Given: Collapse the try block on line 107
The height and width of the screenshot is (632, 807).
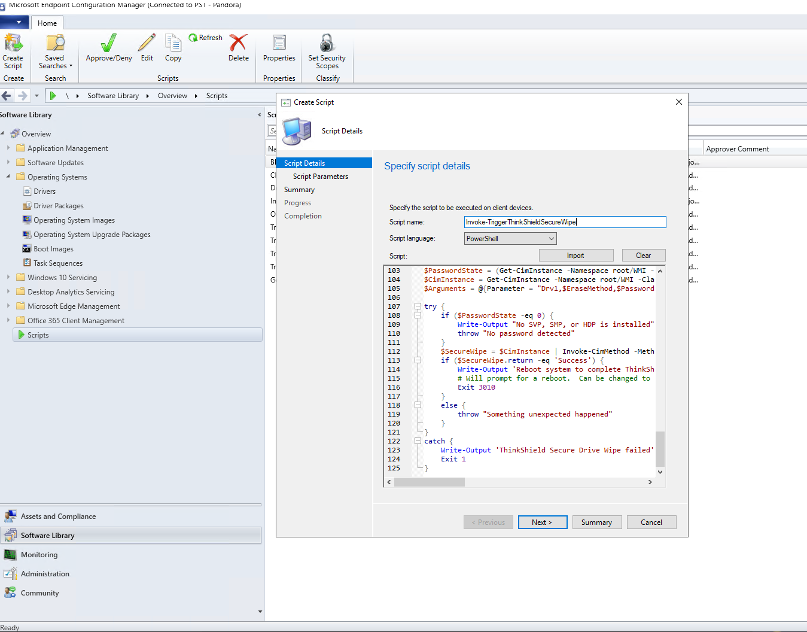Looking at the screenshot, I should (418, 306).
